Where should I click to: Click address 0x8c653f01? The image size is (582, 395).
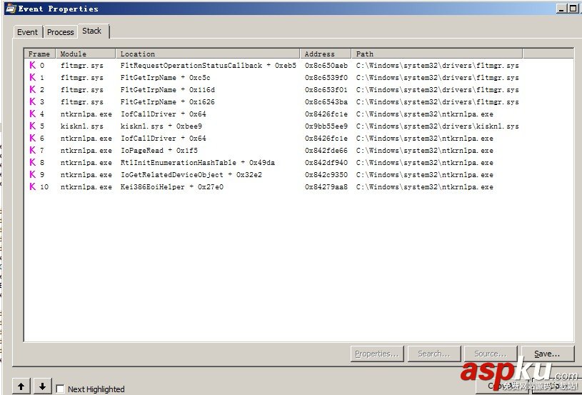tap(326, 89)
